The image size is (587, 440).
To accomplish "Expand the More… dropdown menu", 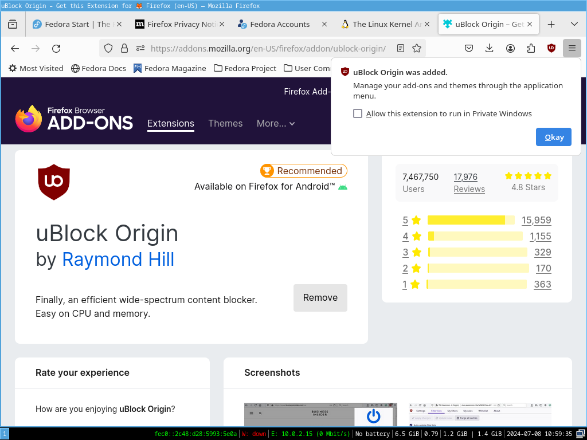I will [x=276, y=124].
